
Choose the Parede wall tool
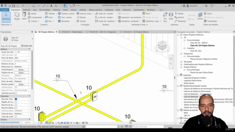pos(17,16)
